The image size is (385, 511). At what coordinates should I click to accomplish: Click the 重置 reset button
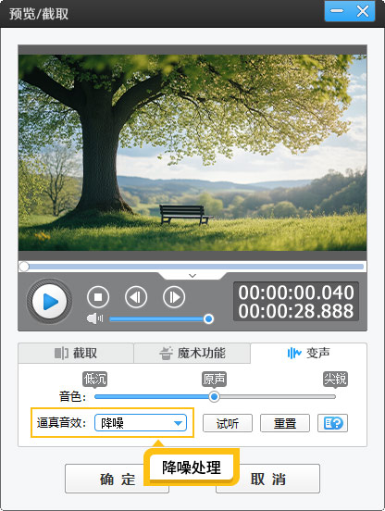(285, 423)
